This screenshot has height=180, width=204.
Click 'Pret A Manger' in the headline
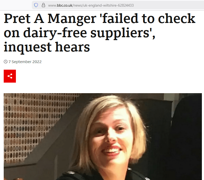[x=50, y=19]
